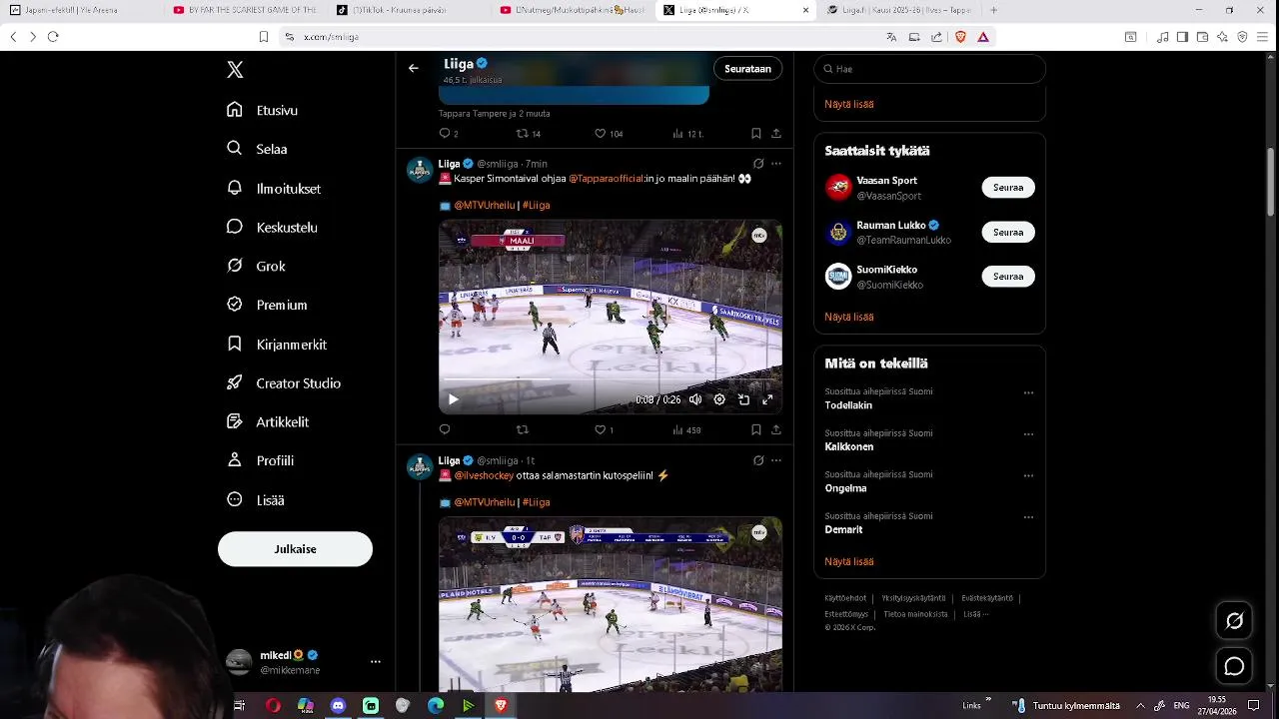Viewport: 1279px width, 719px height.
Task: Repost the post with 14 reposts
Action: pyautogui.click(x=529, y=134)
